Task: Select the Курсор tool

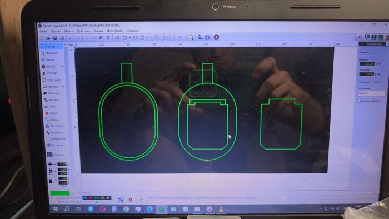Action: click(51, 46)
